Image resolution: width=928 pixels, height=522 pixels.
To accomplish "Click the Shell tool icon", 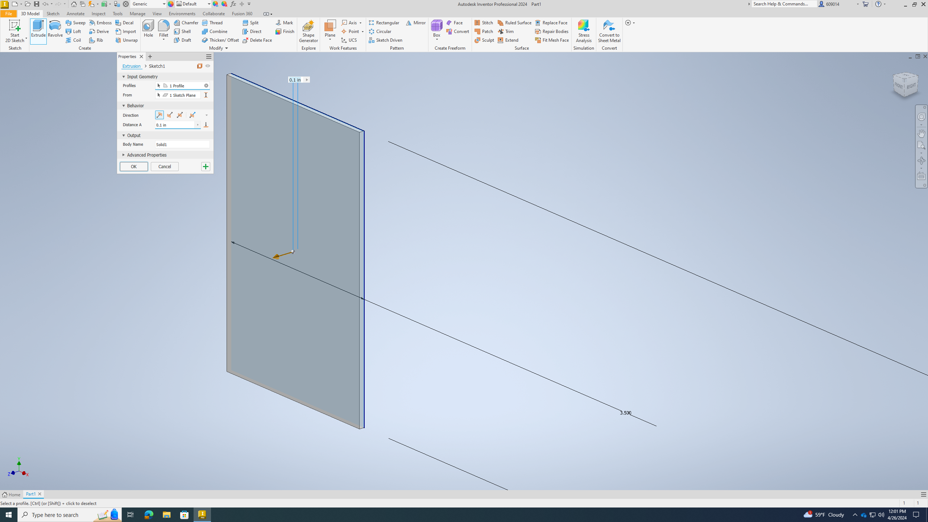I will 177,31.
